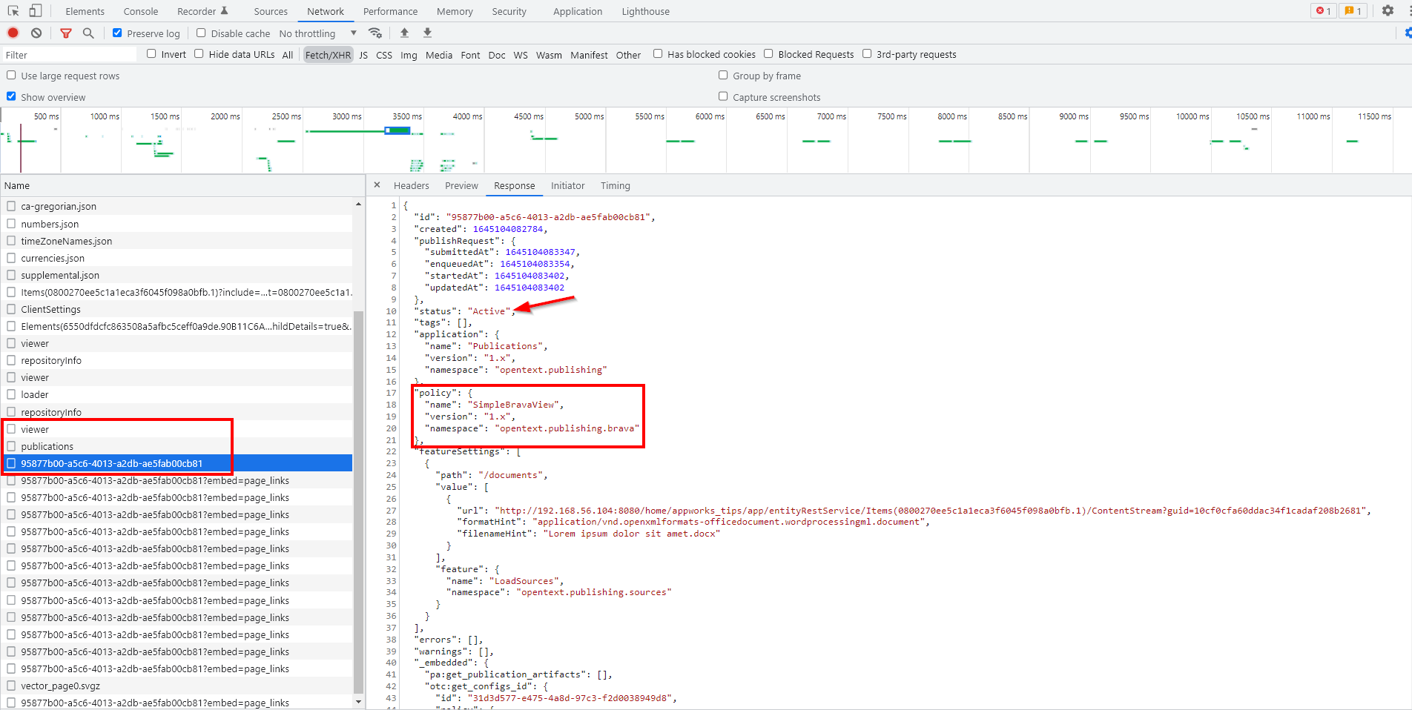Import HAR file with upload arrow
Viewport: 1412px width, 710px height.
(404, 33)
